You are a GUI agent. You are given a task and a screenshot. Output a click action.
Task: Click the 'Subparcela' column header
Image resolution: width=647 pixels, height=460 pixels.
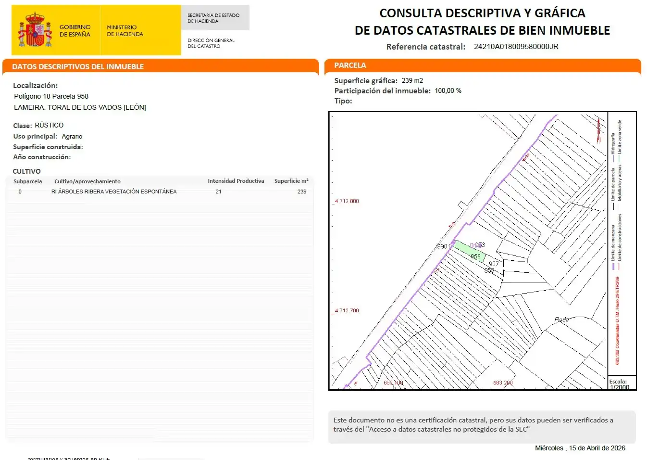tap(27, 181)
